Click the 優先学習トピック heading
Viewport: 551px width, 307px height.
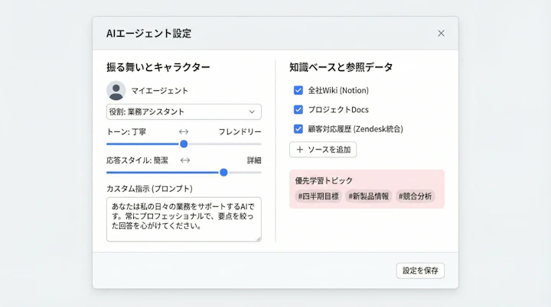(x=324, y=180)
